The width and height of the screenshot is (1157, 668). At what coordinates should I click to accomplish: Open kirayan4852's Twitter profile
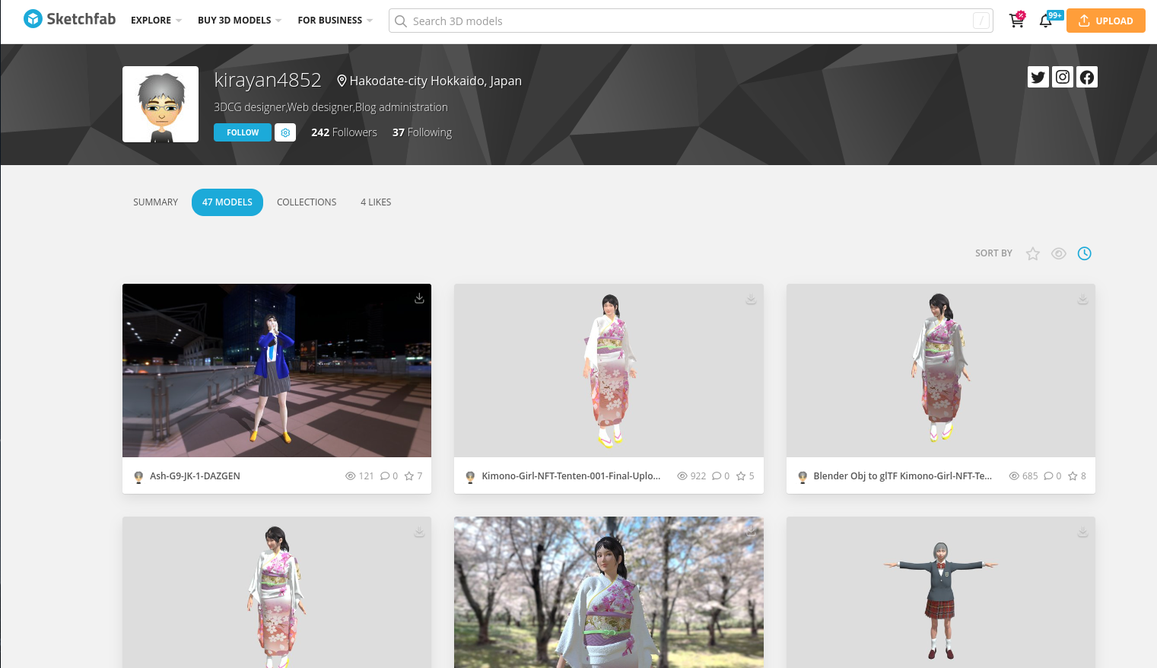(1038, 77)
